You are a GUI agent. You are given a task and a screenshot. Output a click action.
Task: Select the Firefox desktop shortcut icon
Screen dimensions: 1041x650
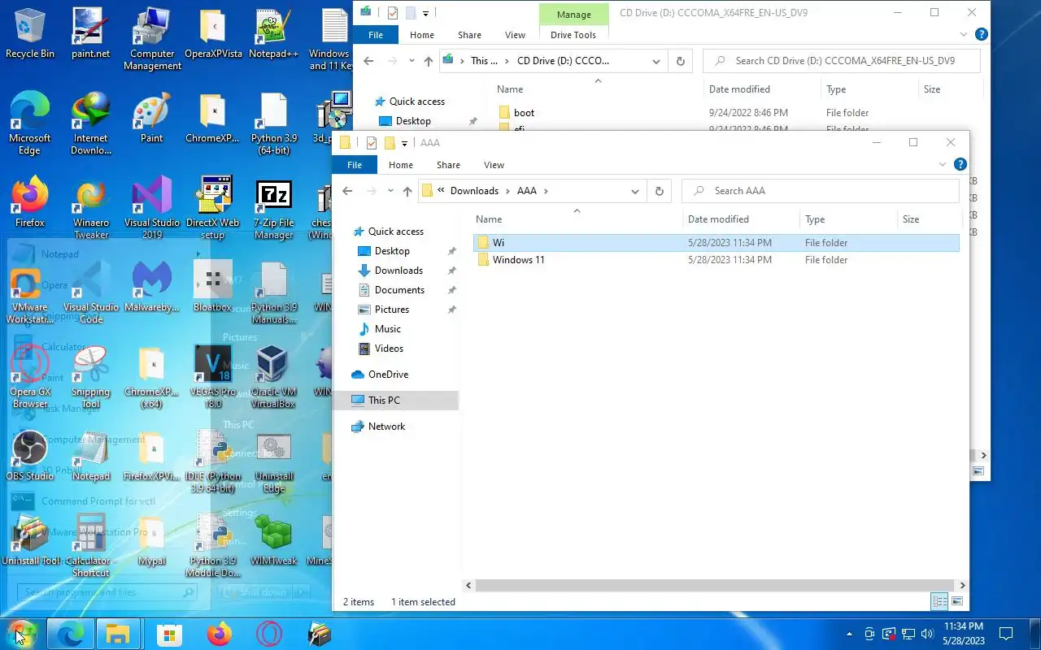[30, 202]
